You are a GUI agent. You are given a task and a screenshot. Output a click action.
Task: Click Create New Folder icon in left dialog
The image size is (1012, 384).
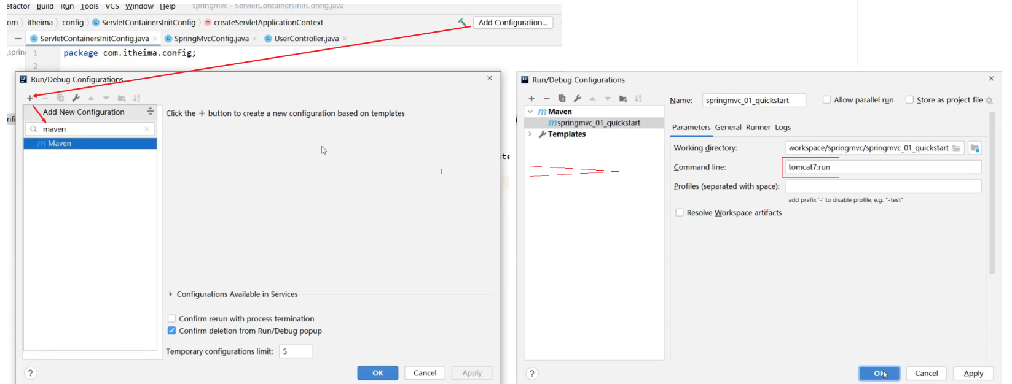pos(122,98)
